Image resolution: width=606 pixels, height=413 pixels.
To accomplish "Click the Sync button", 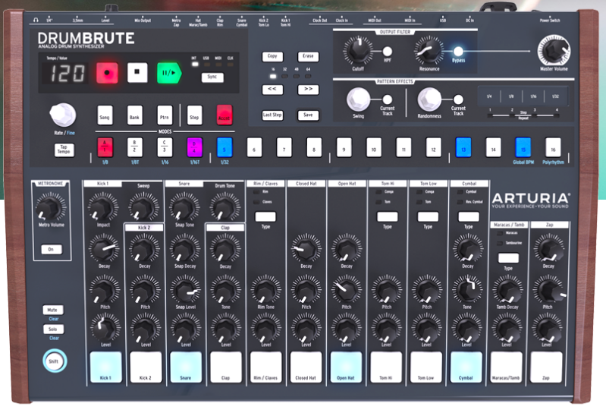I will tap(212, 77).
